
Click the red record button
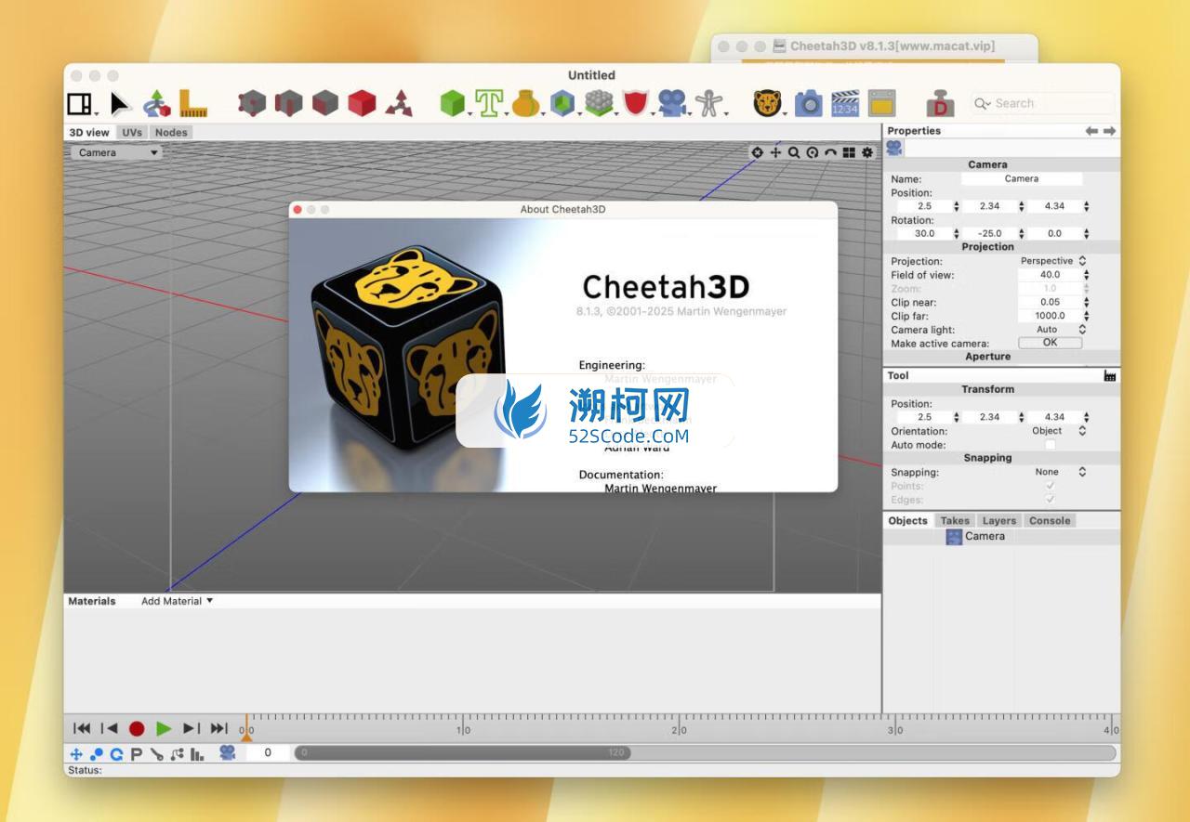pyautogui.click(x=137, y=729)
